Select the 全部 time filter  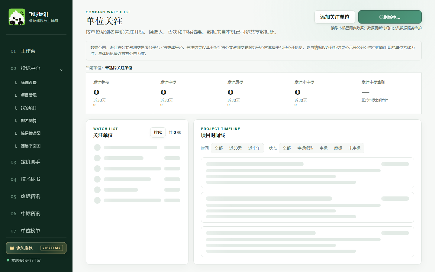(x=219, y=148)
